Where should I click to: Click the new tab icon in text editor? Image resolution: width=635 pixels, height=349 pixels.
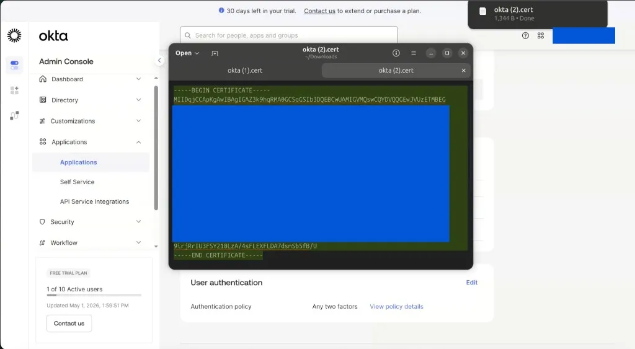215,53
